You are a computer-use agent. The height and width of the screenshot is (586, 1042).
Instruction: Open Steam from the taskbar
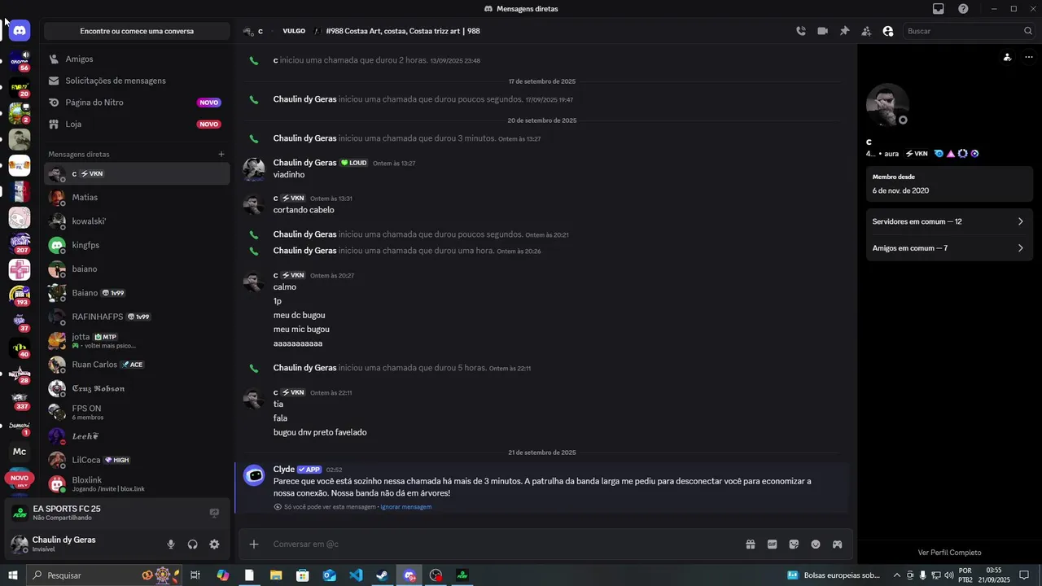(382, 575)
